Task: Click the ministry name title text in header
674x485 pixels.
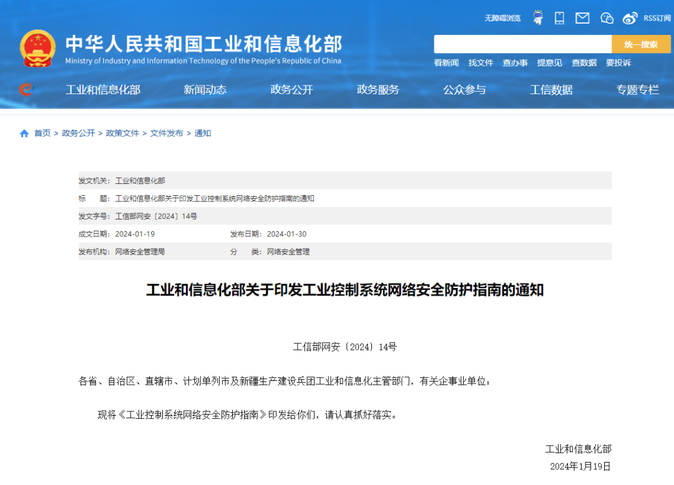Action: point(203,44)
